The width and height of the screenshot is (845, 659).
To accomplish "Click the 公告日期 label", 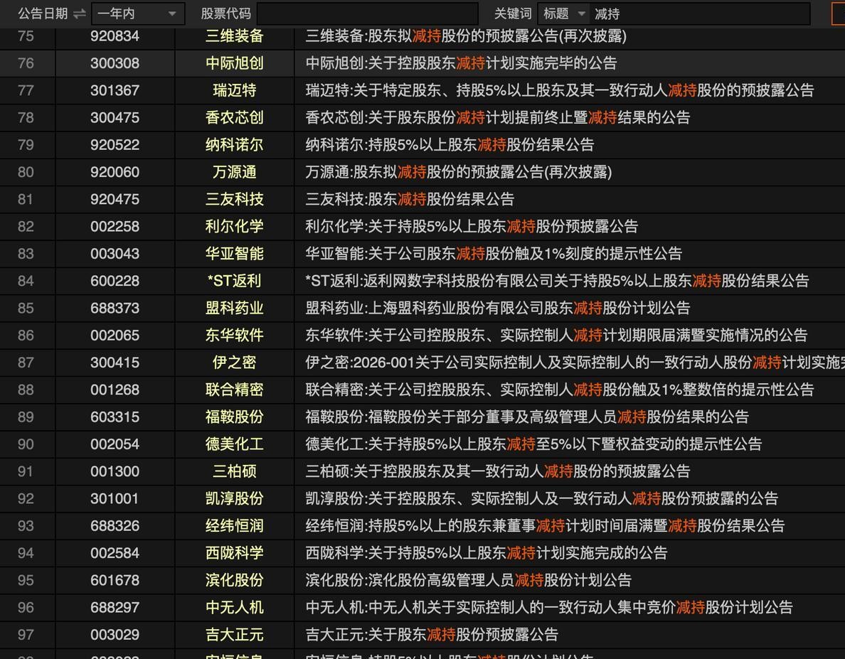I will coord(43,14).
